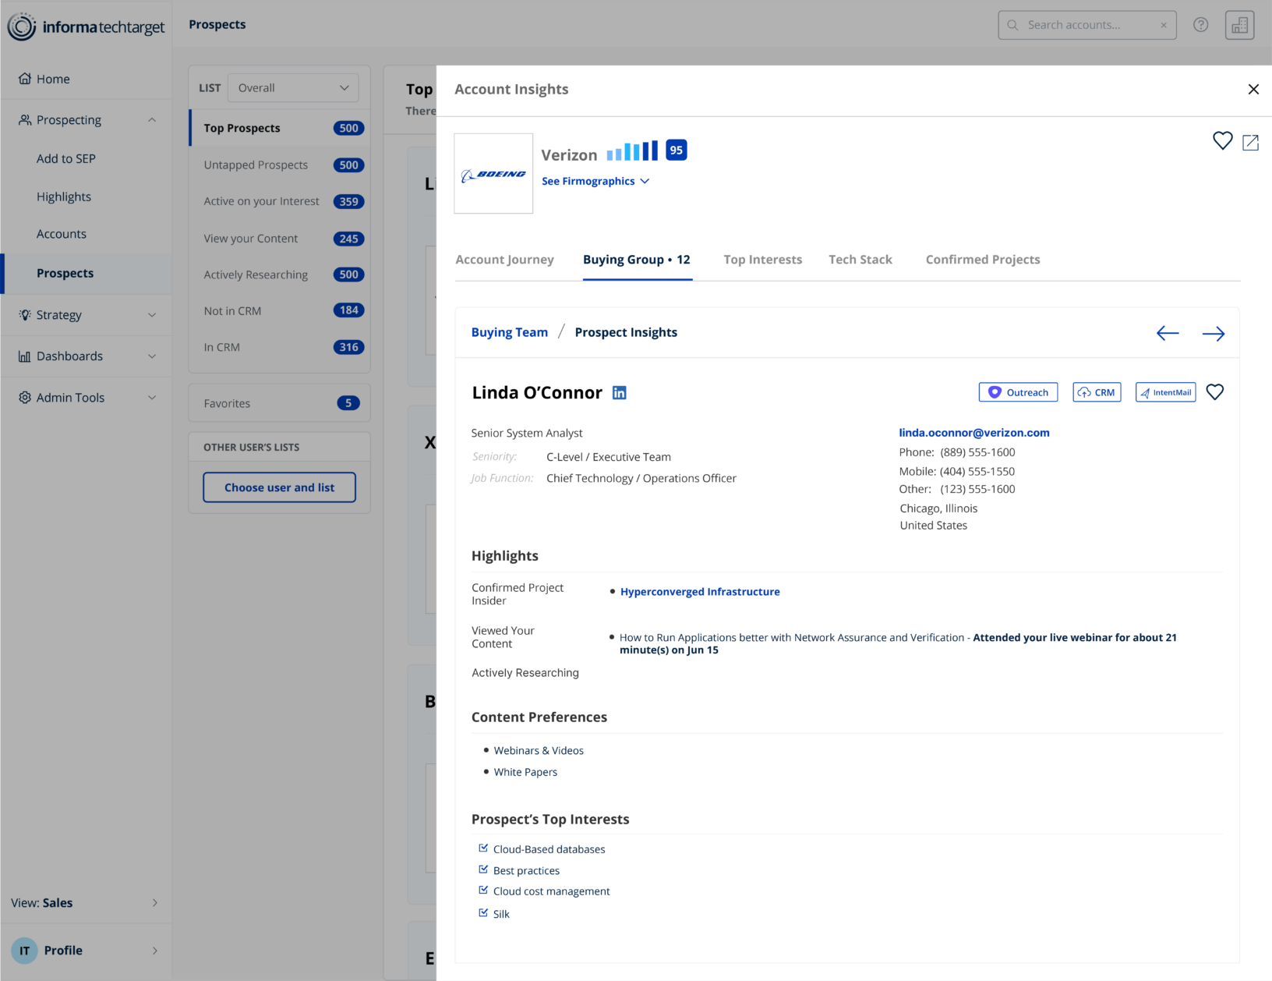Select Active on your Interest list
This screenshot has height=981, width=1272.
[279, 201]
